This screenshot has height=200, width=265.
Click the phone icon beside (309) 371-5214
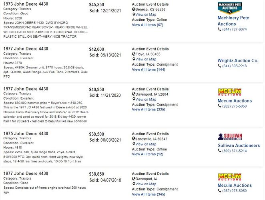pos(219,150)
